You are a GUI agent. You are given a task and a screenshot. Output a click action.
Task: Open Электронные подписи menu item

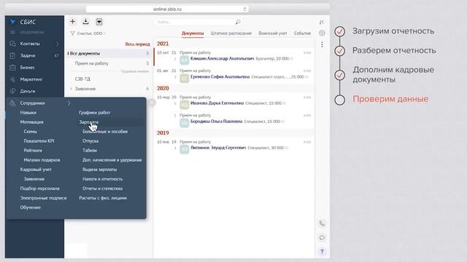point(44,198)
